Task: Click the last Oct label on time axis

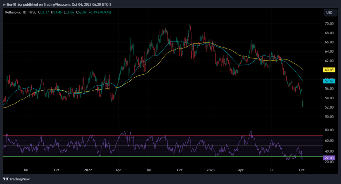Action: 302,170
